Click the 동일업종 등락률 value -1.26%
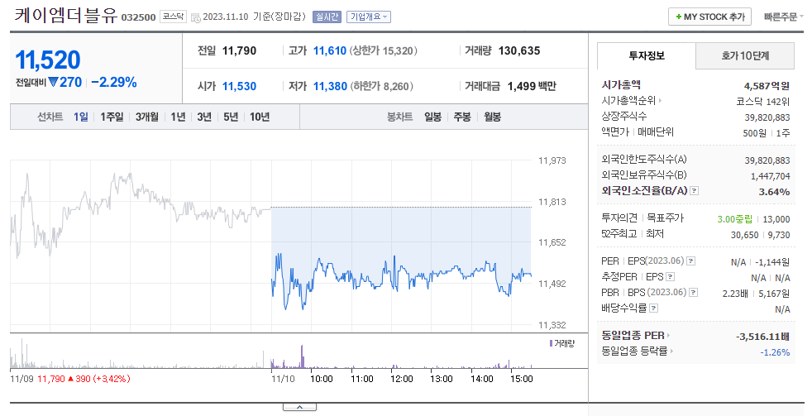 coord(776,353)
